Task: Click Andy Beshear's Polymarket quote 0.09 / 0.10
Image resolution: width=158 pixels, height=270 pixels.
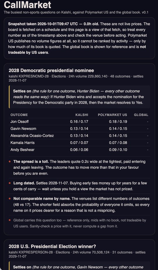Action: pos(118,150)
